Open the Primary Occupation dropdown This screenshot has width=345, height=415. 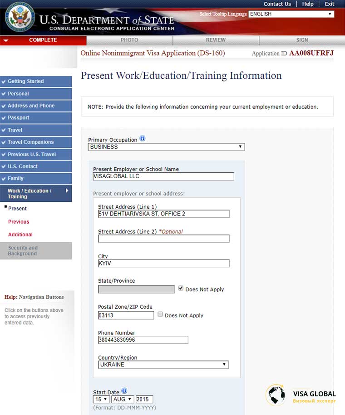[x=166, y=147]
